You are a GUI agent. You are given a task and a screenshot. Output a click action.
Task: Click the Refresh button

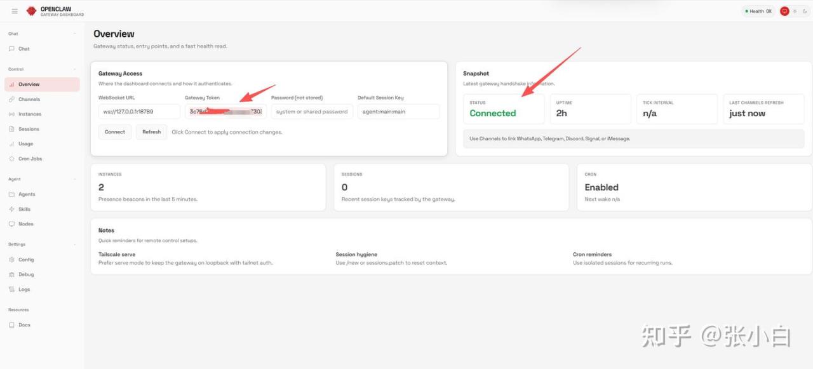click(x=151, y=132)
